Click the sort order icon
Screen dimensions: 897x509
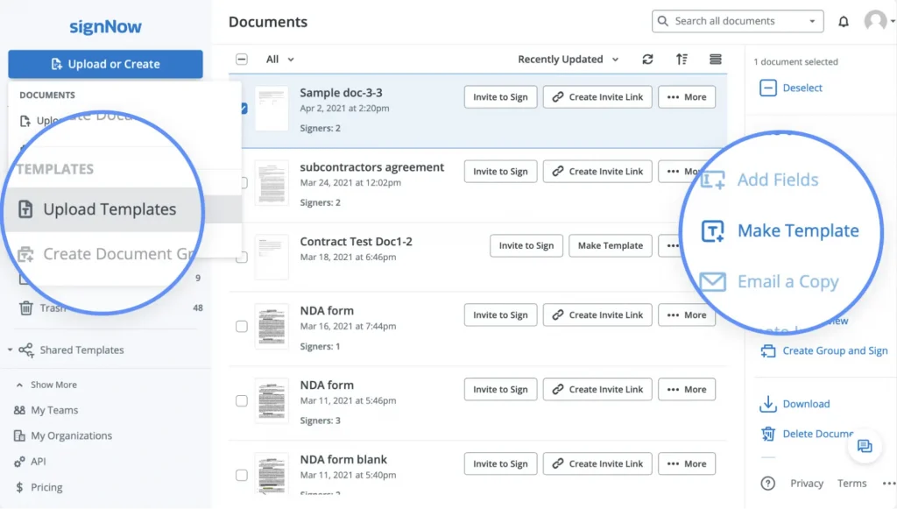[682, 60]
